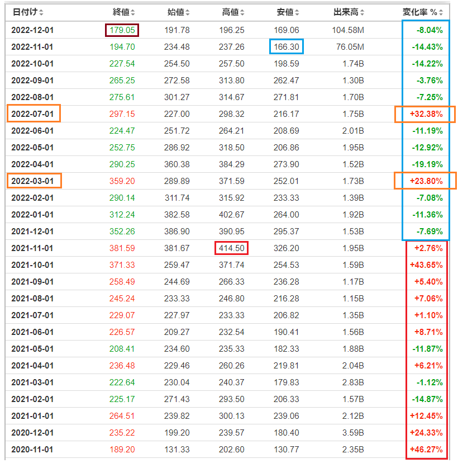The image size is (458, 463).
Task: Select opening price 311.74
Action: 177,198
